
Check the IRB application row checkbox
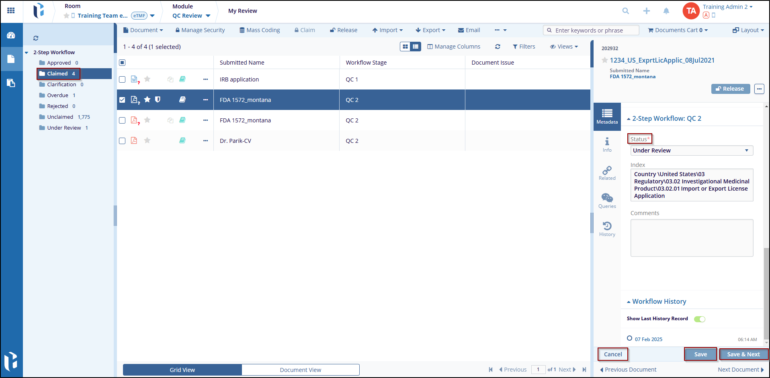(x=122, y=79)
